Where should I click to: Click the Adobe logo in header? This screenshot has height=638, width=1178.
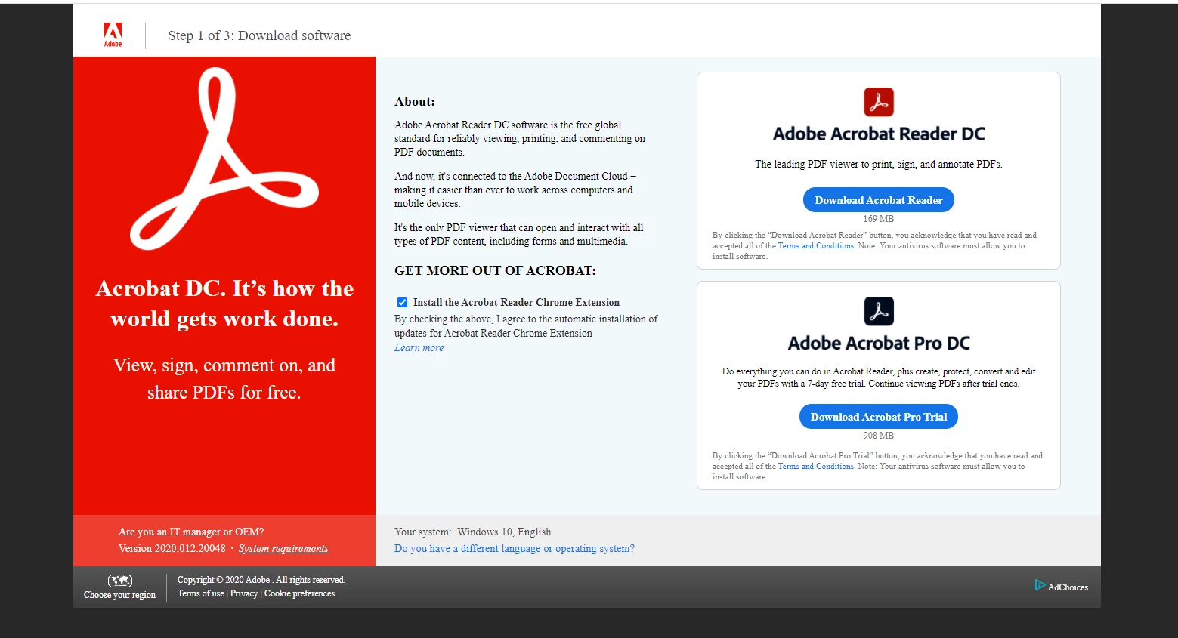pyautogui.click(x=113, y=35)
